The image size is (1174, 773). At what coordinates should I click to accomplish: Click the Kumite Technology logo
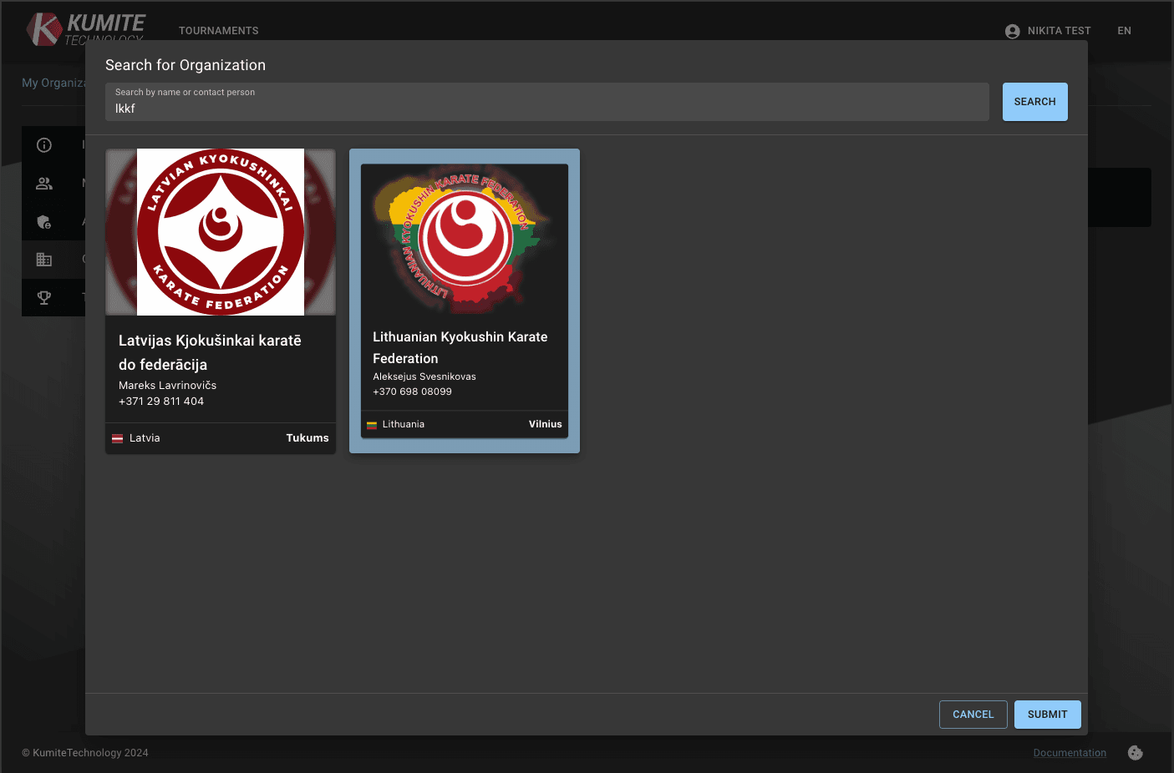click(84, 28)
